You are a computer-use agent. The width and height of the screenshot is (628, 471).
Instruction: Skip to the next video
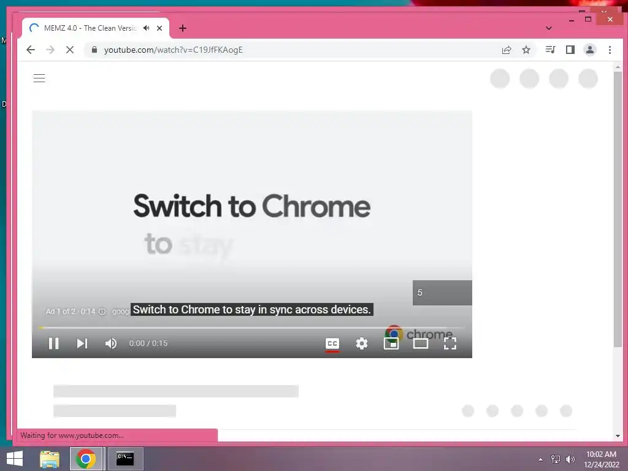(x=82, y=343)
